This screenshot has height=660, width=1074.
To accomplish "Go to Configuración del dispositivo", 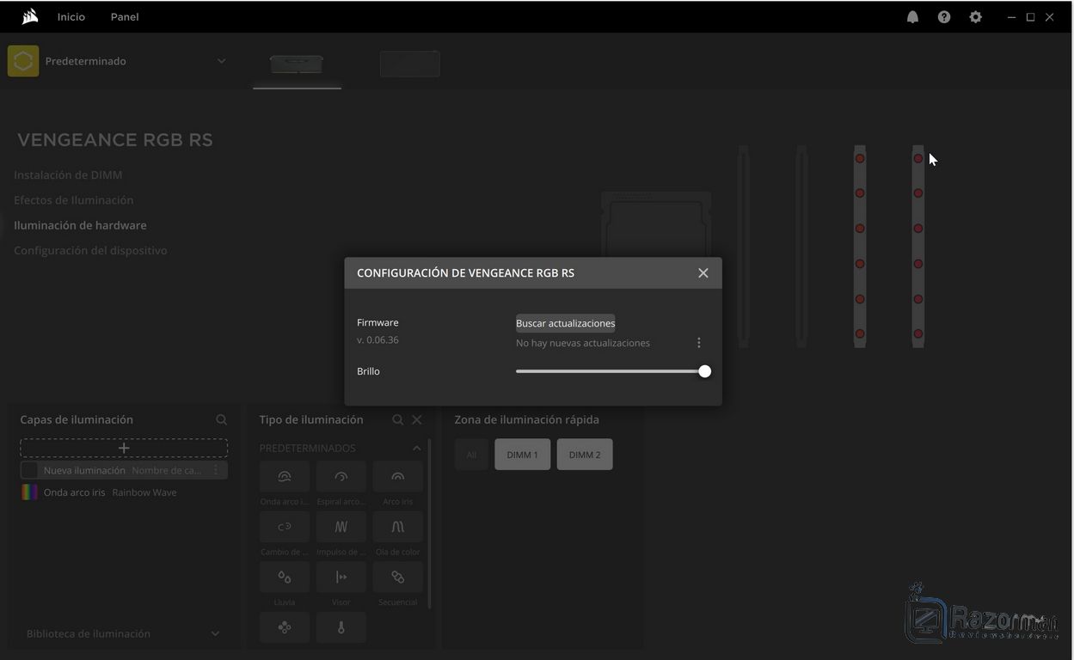I will tap(90, 250).
